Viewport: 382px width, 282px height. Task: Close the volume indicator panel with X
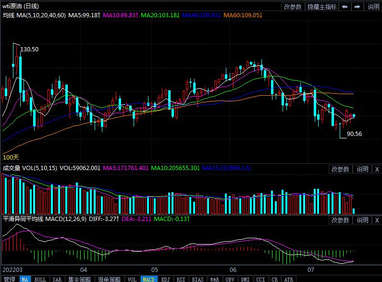[377, 169]
